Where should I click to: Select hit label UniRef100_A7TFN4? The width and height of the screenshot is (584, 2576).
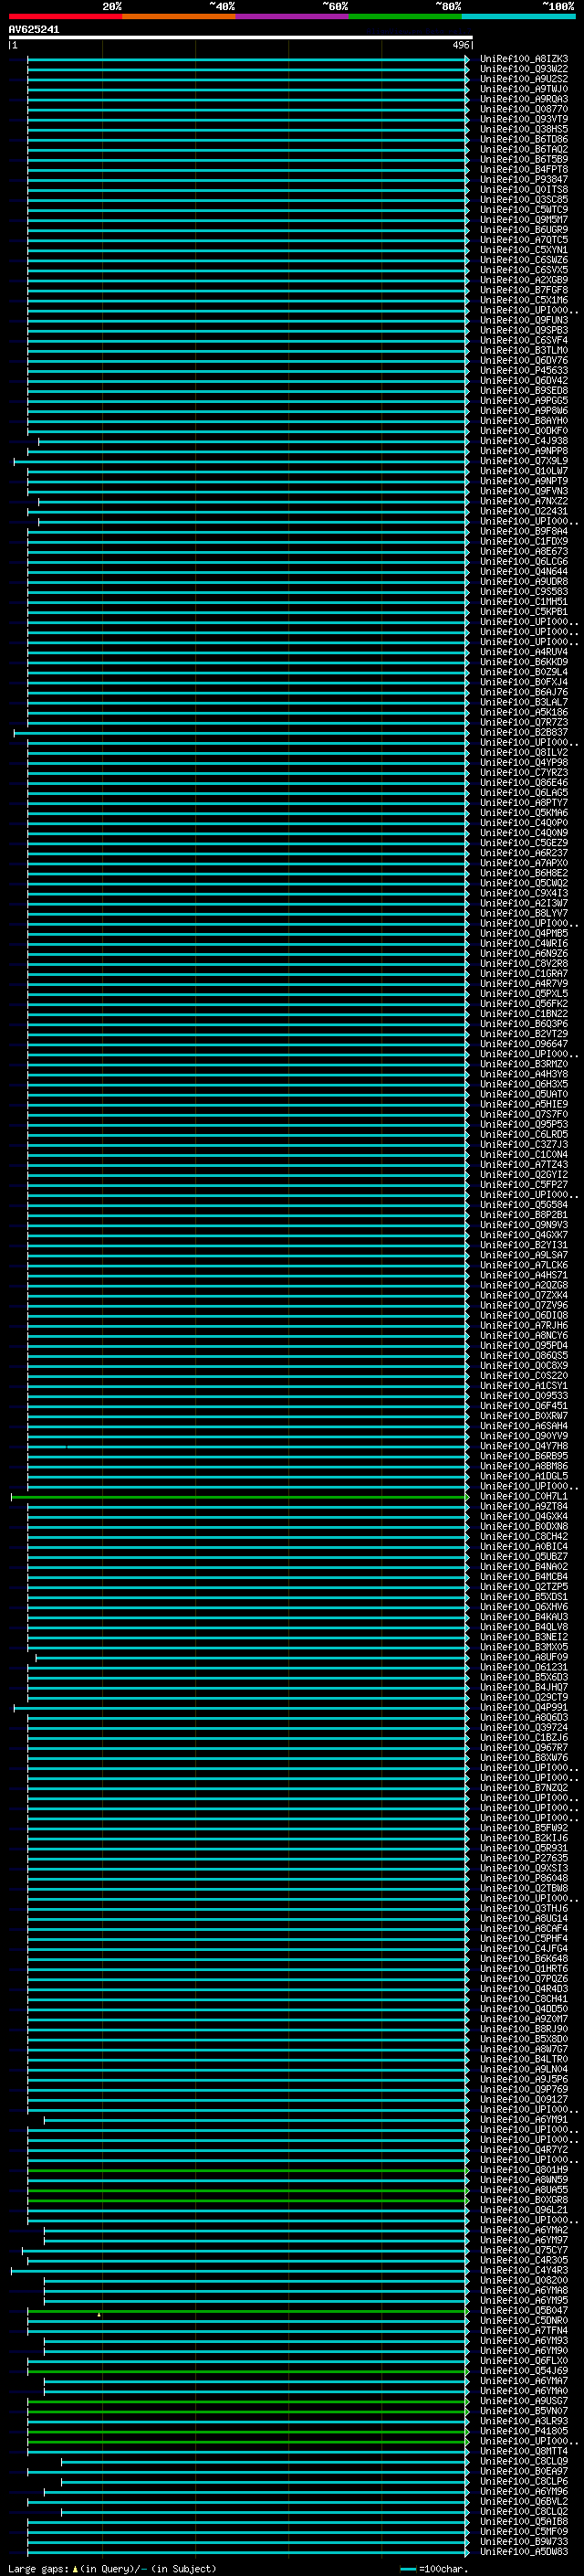pyautogui.click(x=524, y=2331)
